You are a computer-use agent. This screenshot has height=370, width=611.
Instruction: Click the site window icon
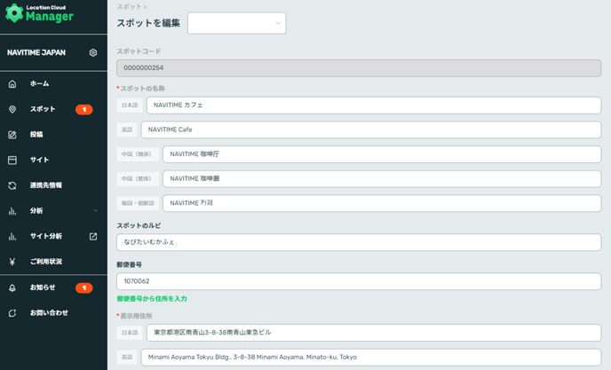12,160
